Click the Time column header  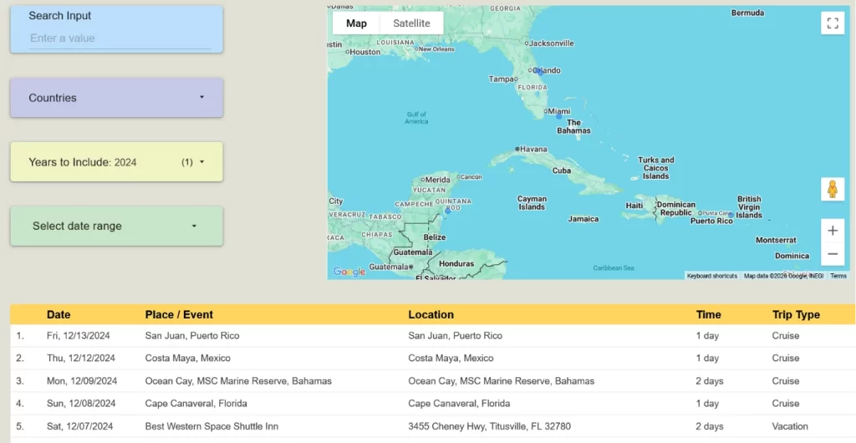click(x=708, y=315)
